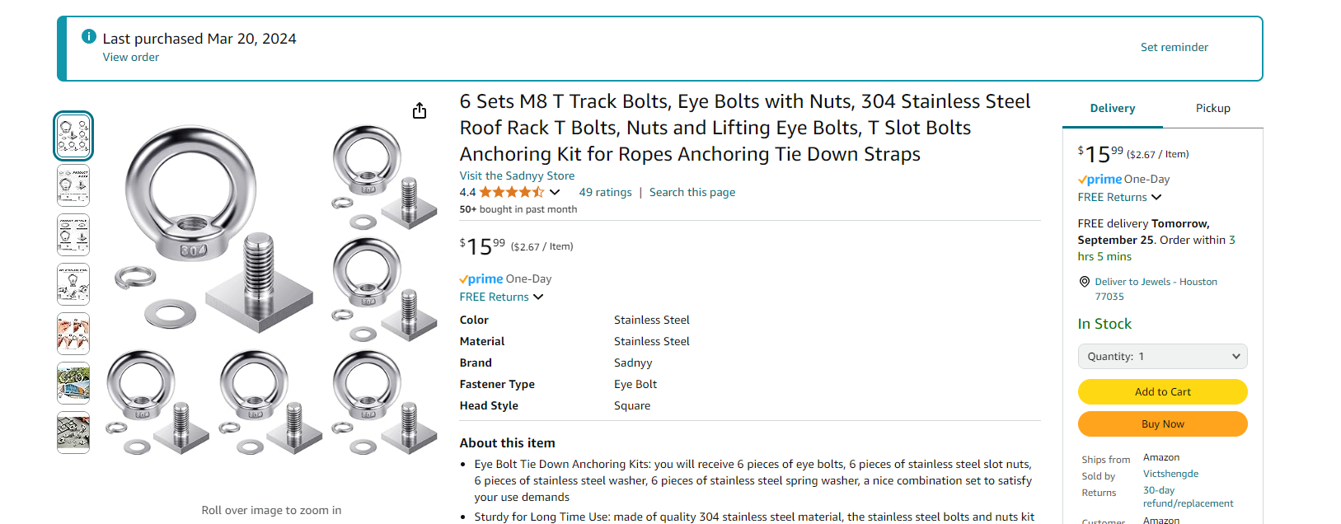Open the View order link

[131, 57]
